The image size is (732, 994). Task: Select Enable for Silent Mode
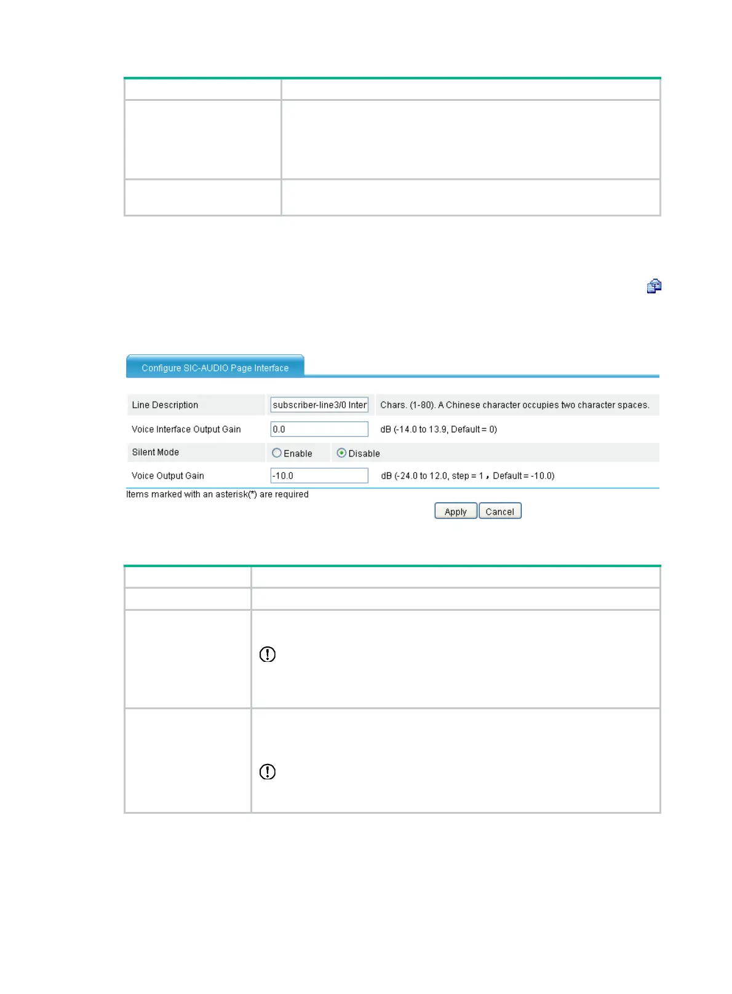coord(277,453)
